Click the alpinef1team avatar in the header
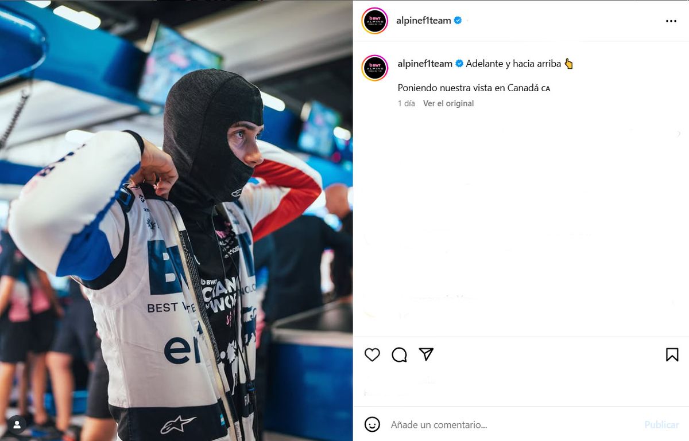 click(x=375, y=21)
